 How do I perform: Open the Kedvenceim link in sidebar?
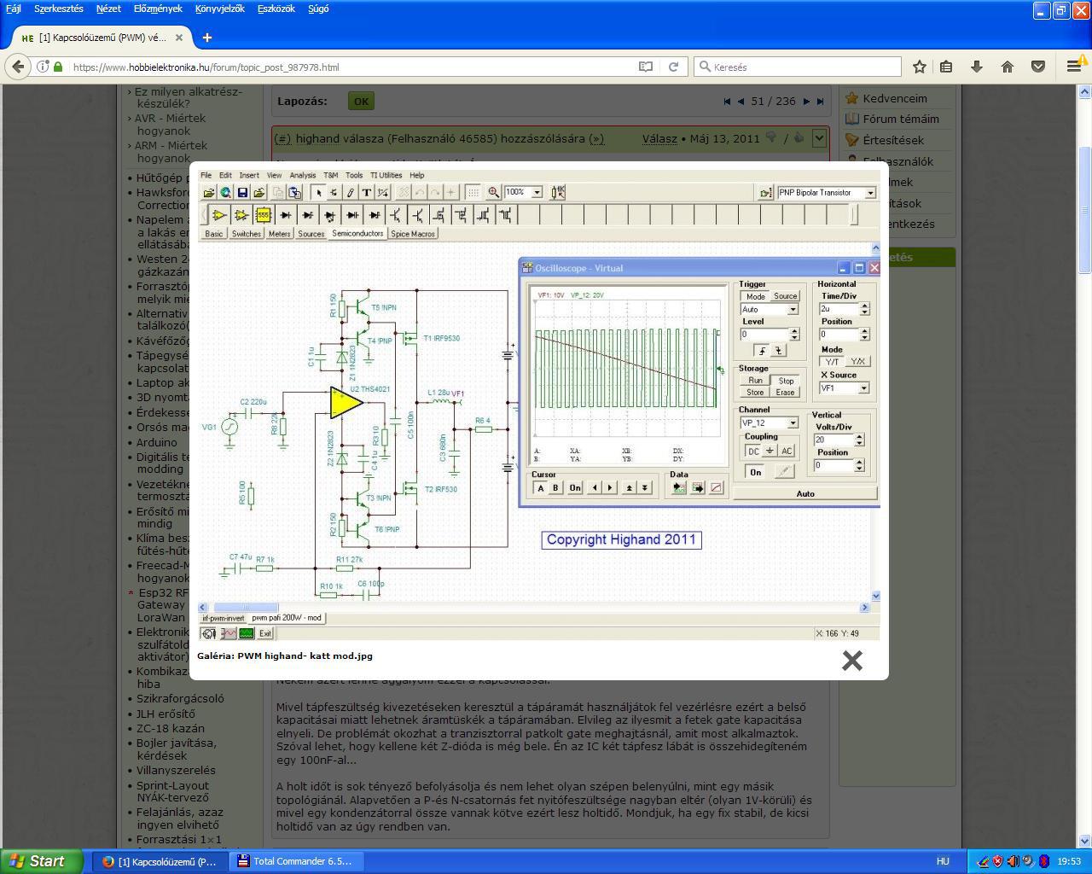coord(894,98)
